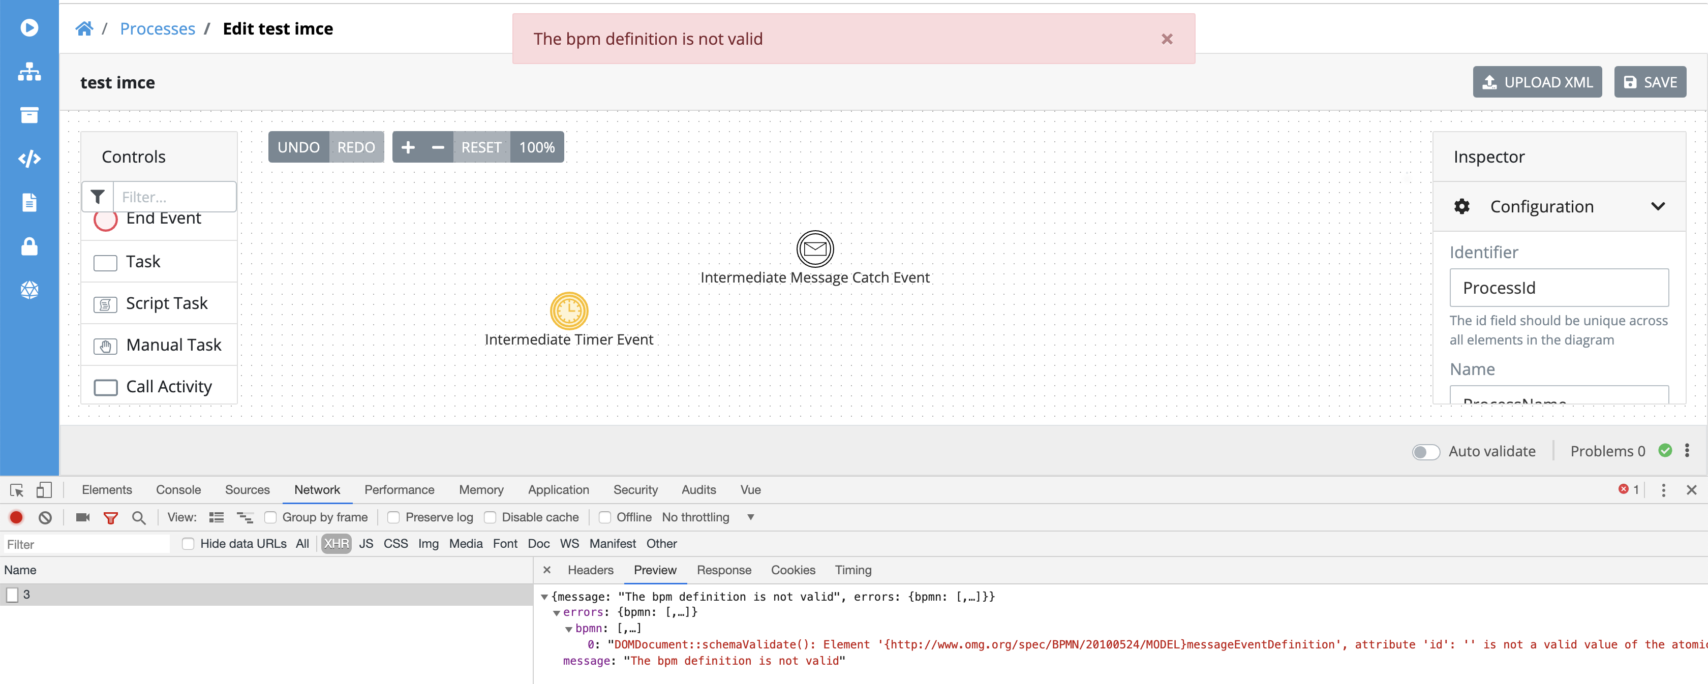Click the lock icon in the blue sidebar
This screenshot has width=1708, height=684.
pos(29,246)
